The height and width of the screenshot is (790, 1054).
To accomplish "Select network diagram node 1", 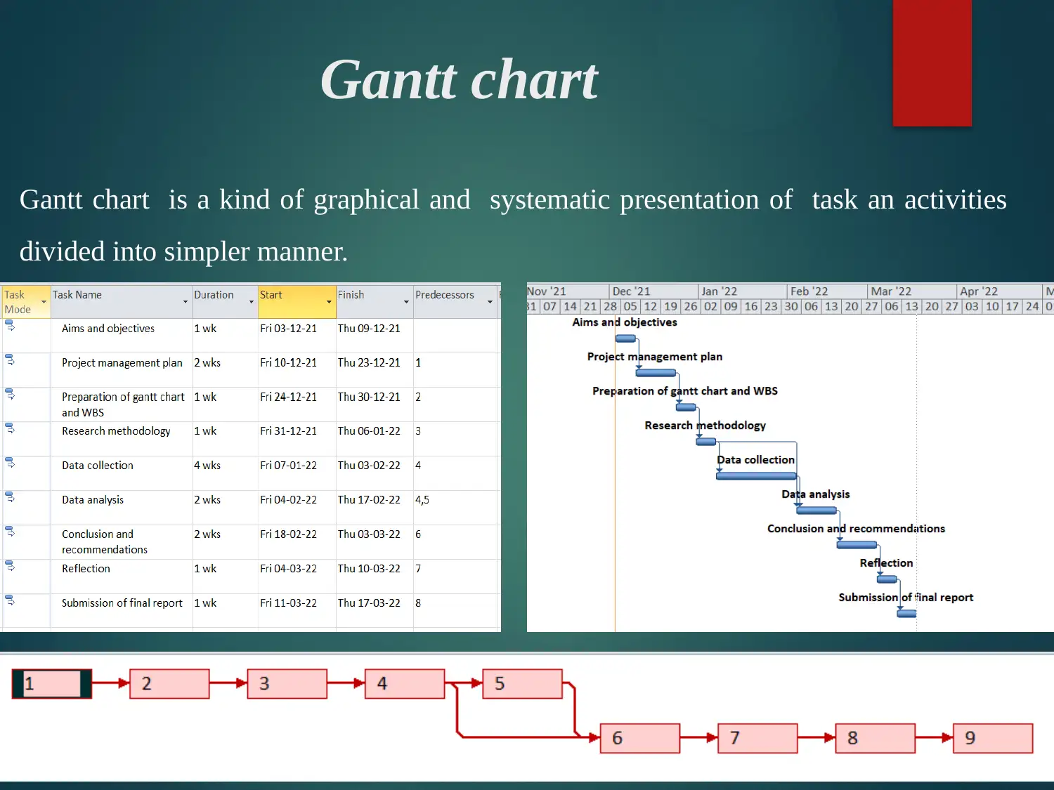I will click(x=52, y=684).
